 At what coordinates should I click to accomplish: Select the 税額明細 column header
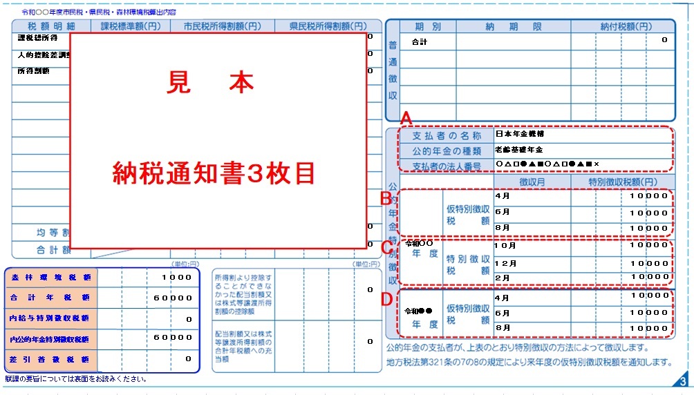coord(51,26)
